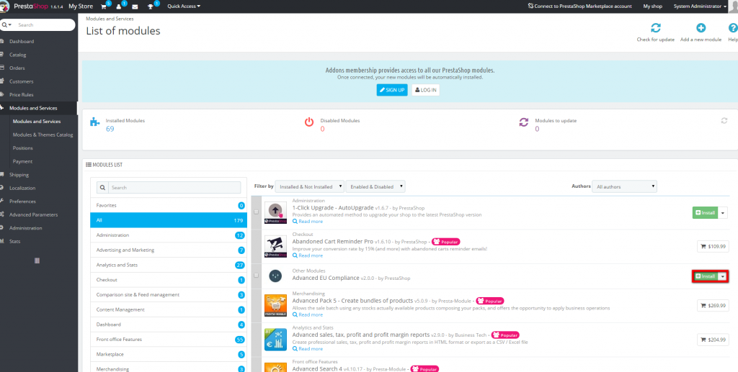Buy Advanced sales reports for $204.99
Viewport: 738px width, 372px height.
(x=713, y=340)
